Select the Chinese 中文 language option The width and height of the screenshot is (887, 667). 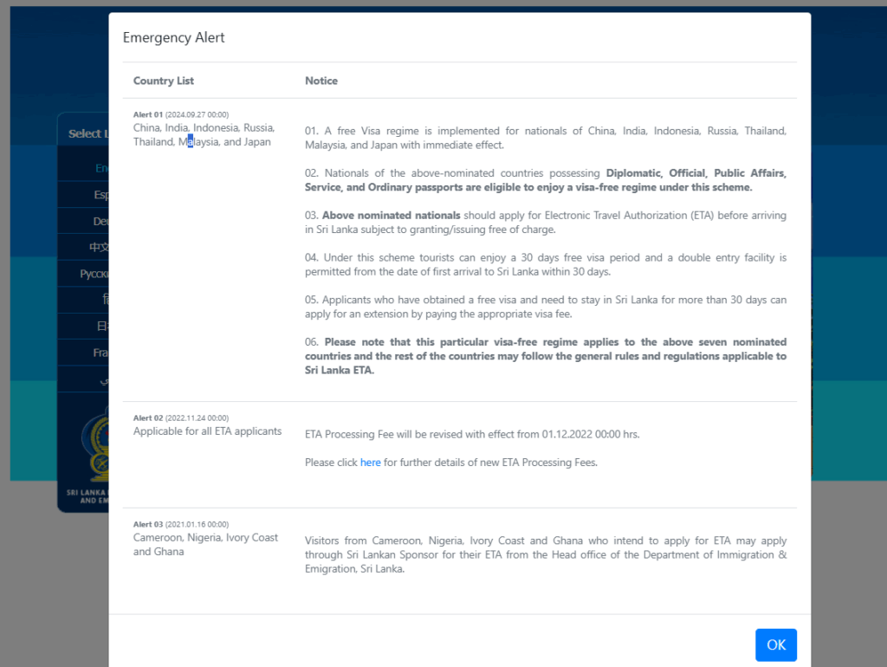click(99, 248)
